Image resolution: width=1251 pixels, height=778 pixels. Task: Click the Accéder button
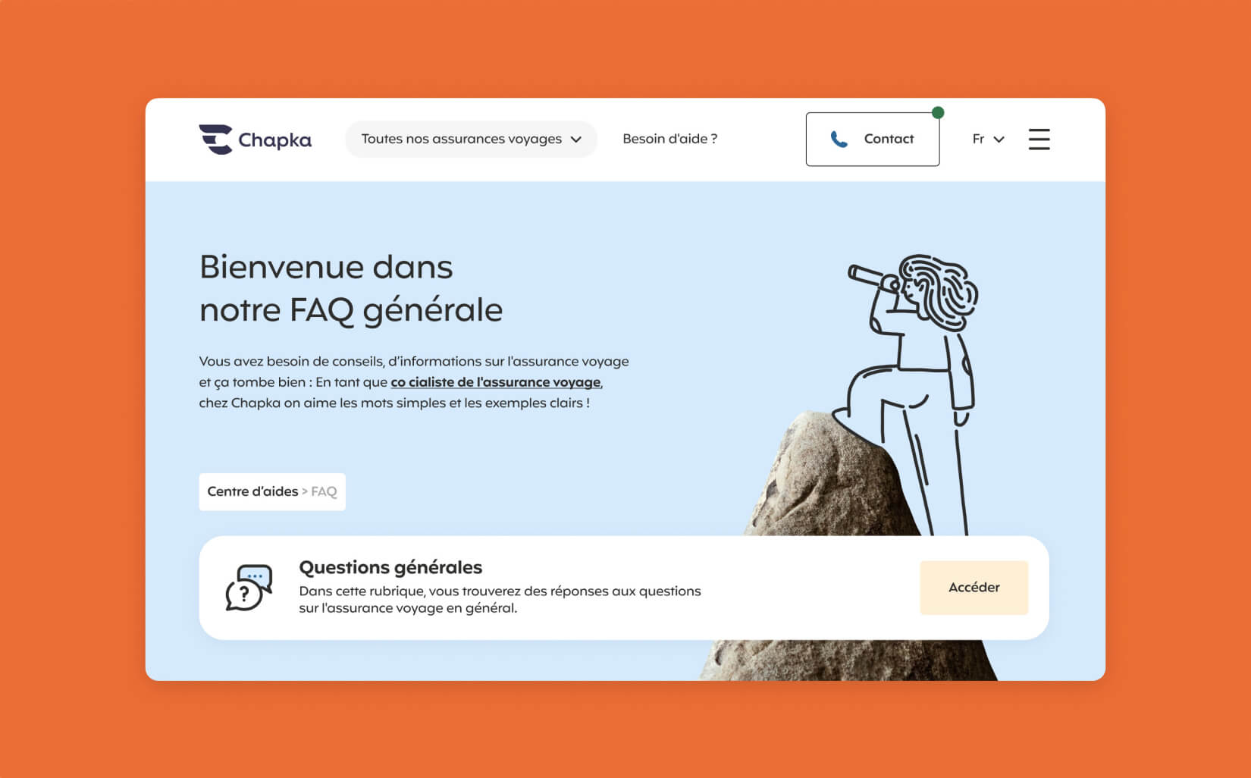(x=974, y=588)
